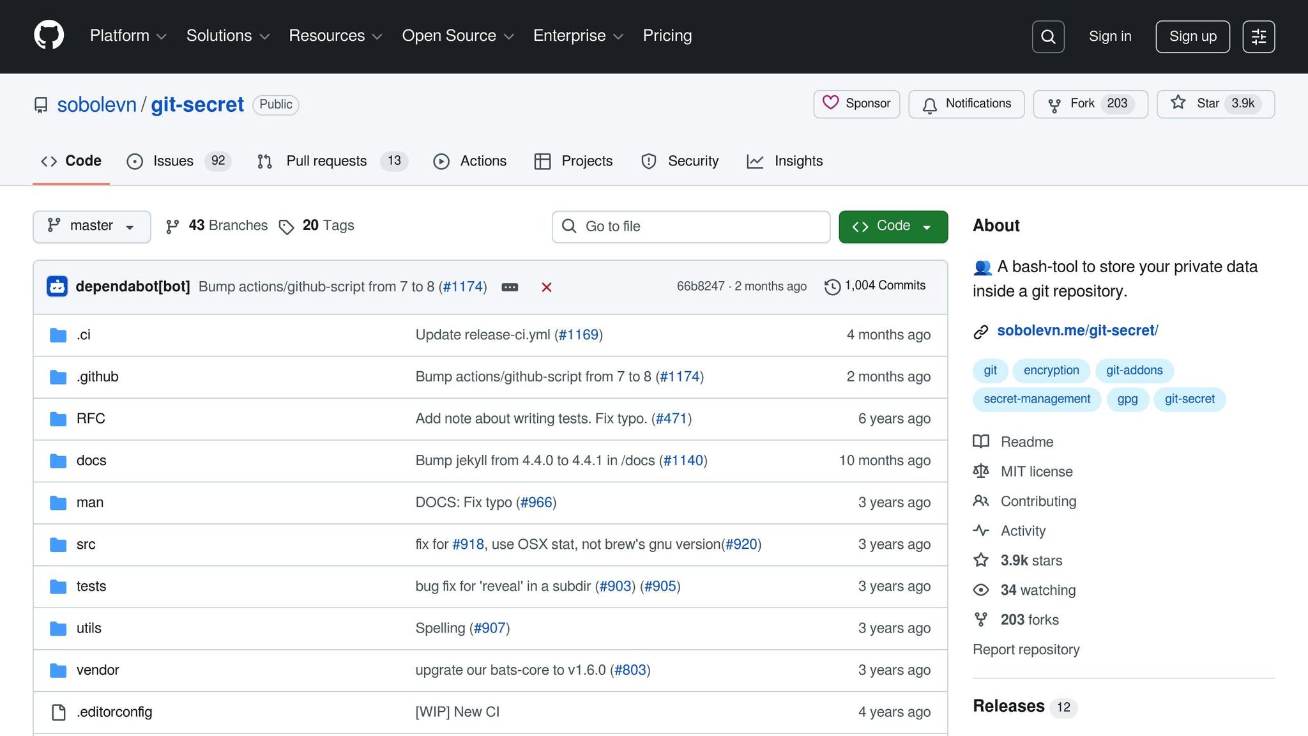Open the sobolevn.me/git-secret link
This screenshot has width=1308, height=736.
[1077, 331]
